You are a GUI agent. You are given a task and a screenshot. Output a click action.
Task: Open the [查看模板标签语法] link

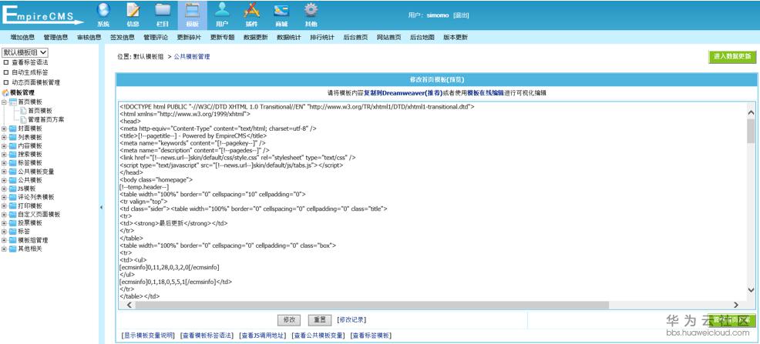click(x=207, y=336)
